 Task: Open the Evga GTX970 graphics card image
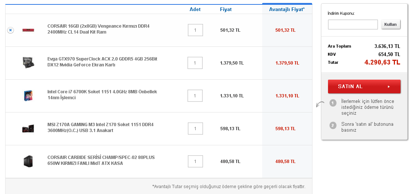click(28, 63)
